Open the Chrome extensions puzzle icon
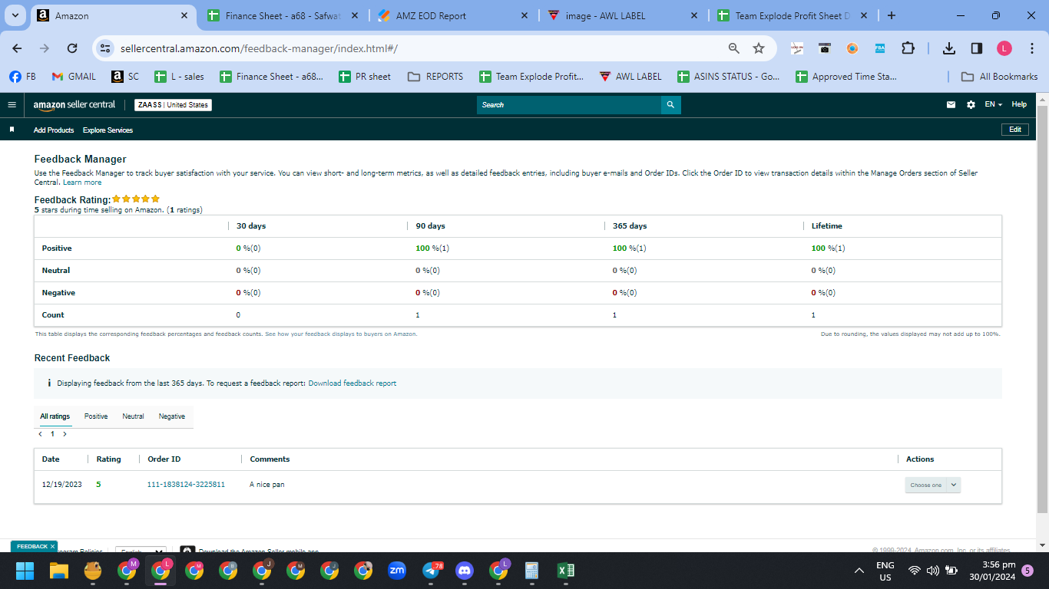Screen dimensions: 1049x589 [x=908, y=48]
